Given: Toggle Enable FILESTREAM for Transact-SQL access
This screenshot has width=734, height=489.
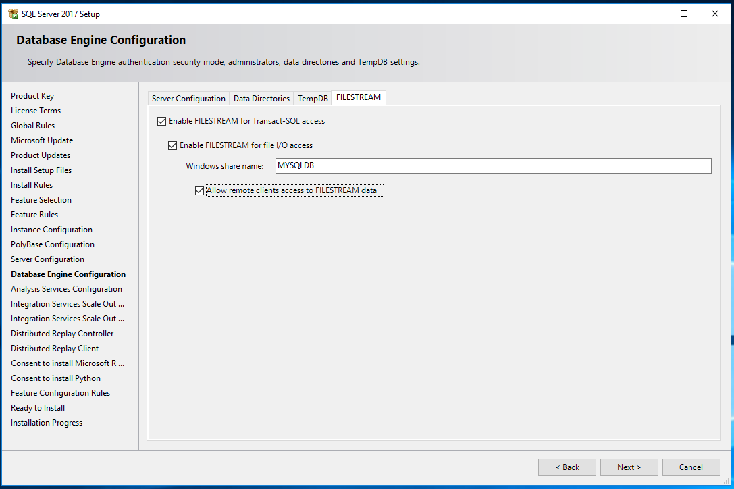Looking at the screenshot, I should coord(161,122).
